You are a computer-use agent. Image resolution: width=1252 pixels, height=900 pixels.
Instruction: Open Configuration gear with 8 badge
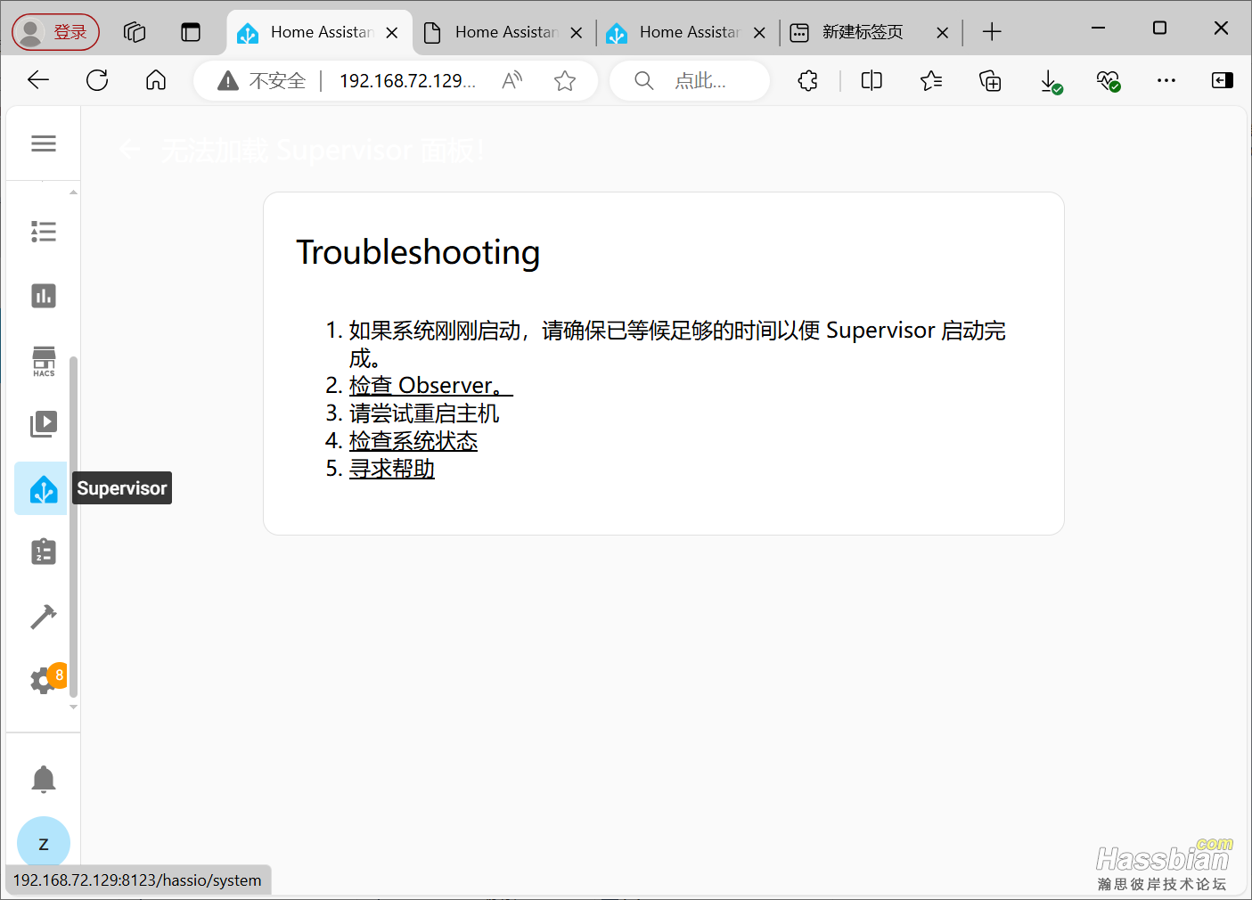pos(46,679)
